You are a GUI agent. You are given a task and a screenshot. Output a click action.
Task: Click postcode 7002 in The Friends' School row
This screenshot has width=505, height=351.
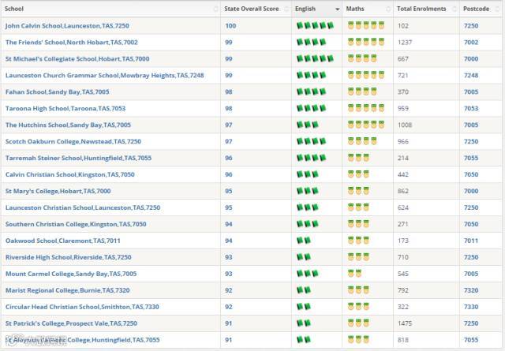pyautogui.click(x=471, y=42)
